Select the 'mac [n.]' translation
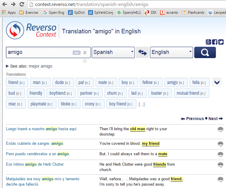This screenshot has width=226, height=188. pos(16,104)
